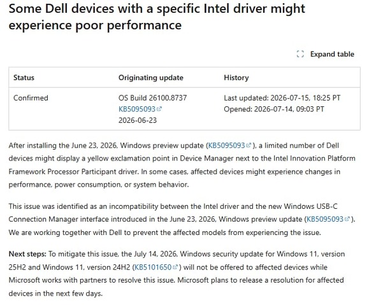Screen dimensions: 376x305
Task: Open KB5095093 link in the USB-C paragraph
Action: click(325, 219)
